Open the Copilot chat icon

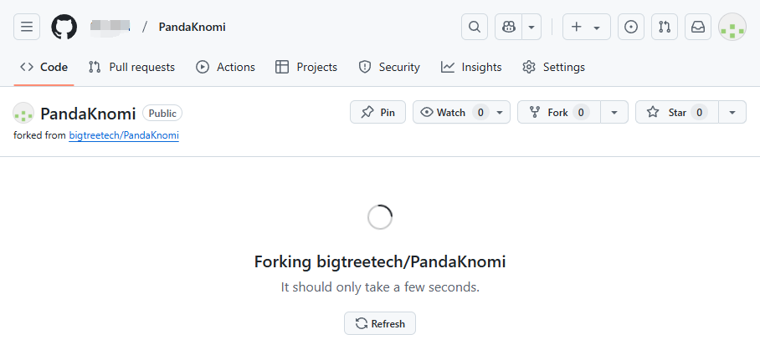[x=508, y=27]
